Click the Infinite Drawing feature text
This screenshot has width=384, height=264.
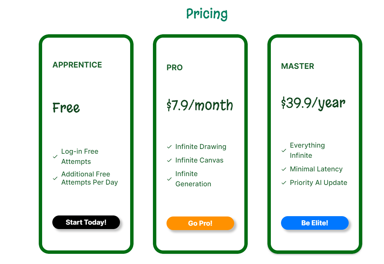pos(201,147)
